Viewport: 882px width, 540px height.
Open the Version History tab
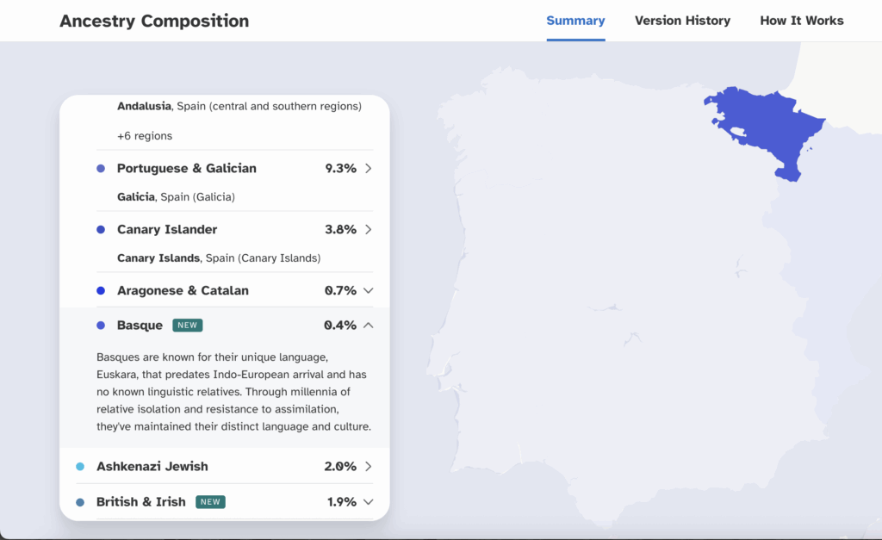coord(682,21)
